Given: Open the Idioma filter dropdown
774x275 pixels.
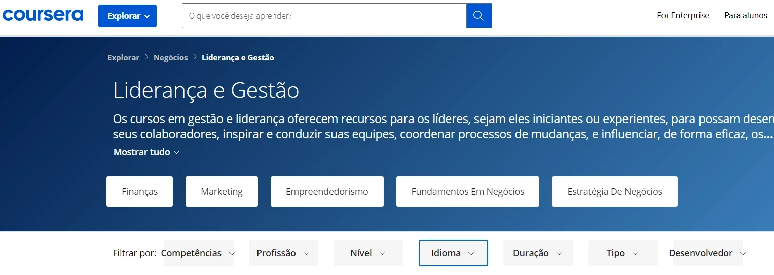Looking at the screenshot, I should point(453,253).
